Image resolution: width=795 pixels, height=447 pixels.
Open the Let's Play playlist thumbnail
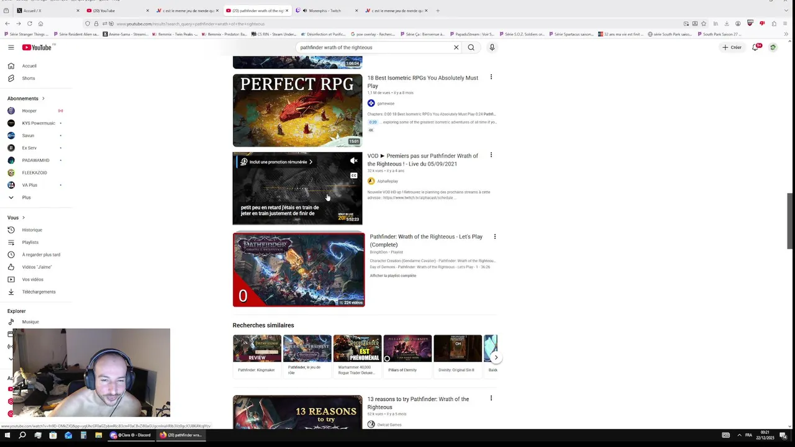[x=299, y=269]
